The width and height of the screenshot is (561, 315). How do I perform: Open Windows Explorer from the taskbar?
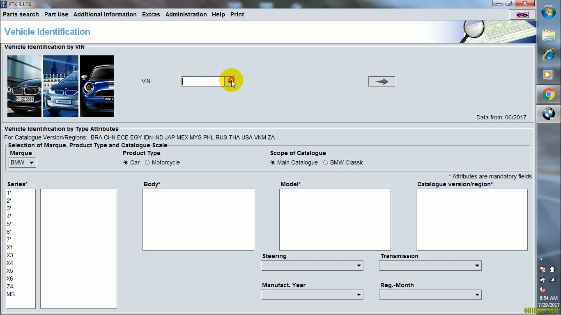pyautogui.click(x=549, y=36)
